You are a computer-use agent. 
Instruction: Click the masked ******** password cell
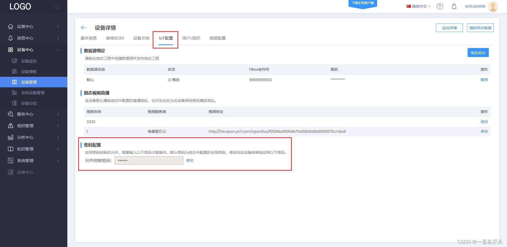tap(337, 79)
